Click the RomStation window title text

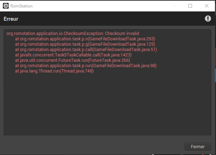pos(22,6)
